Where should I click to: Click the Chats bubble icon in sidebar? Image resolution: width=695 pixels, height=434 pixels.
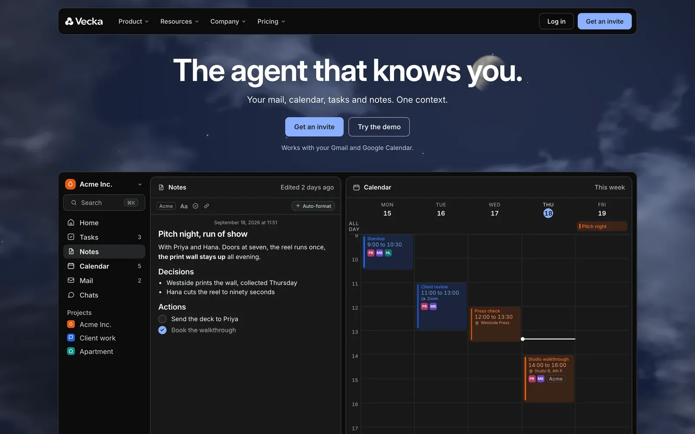(x=71, y=295)
